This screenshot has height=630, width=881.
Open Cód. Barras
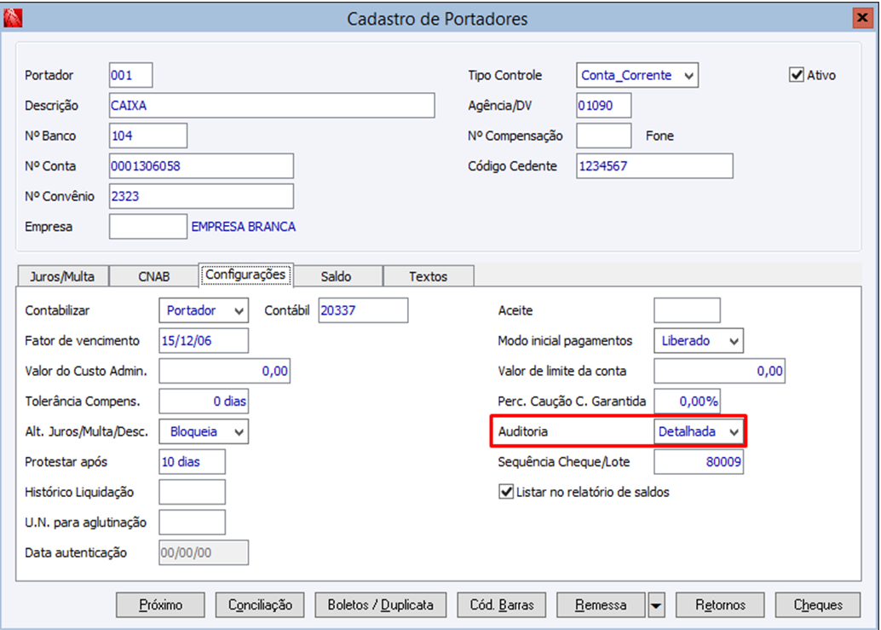(502, 605)
